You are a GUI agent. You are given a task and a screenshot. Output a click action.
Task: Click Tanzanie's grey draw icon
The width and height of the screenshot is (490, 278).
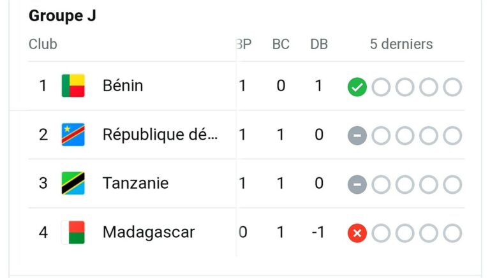click(357, 185)
